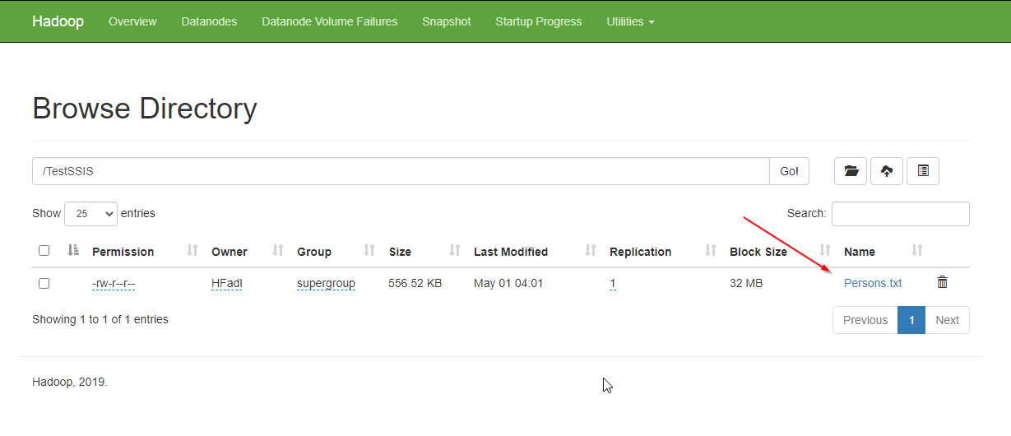The image size is (1011, 436).
Task: Click the Next pagination button
Action: 947,320
